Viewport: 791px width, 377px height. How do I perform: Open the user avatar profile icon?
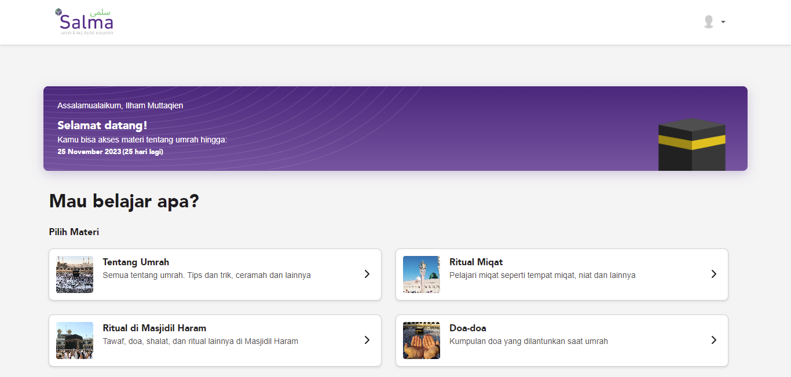(708, 22)
